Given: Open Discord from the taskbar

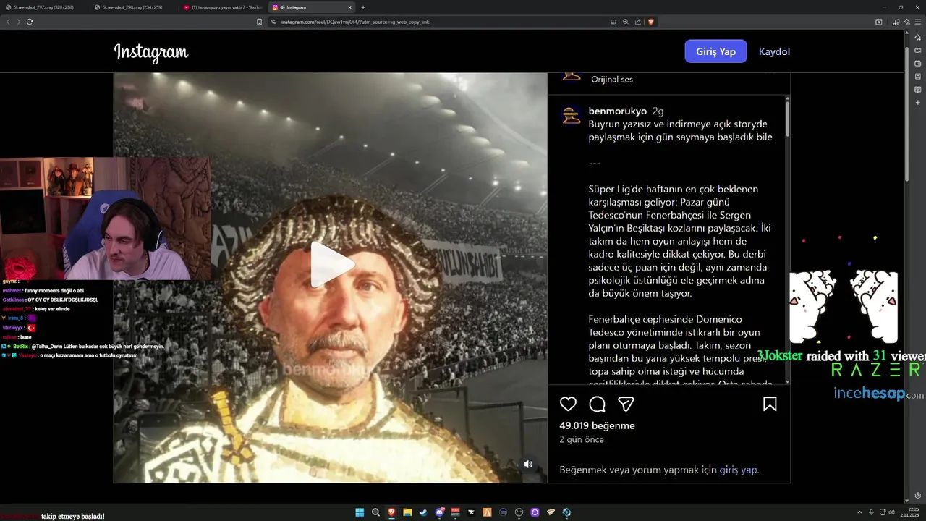Looking at the screenshot, I should tap(439, 512).
